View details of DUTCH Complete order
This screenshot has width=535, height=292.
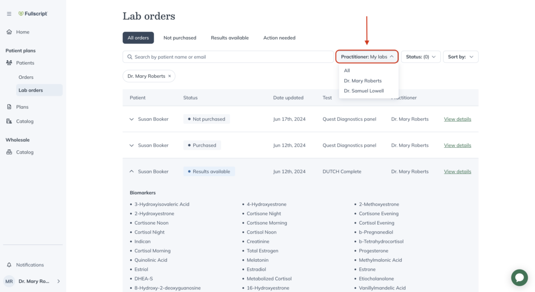[x=457, y=171]
